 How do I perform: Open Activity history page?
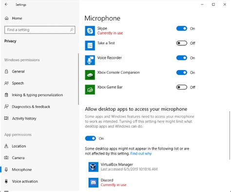click(x=24, y=119)
